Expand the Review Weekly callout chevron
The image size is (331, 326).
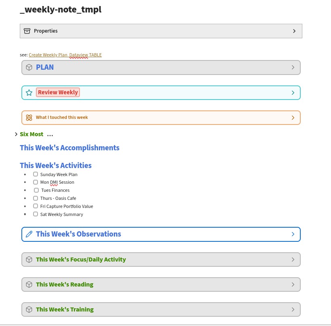click(x=293, y=93)
